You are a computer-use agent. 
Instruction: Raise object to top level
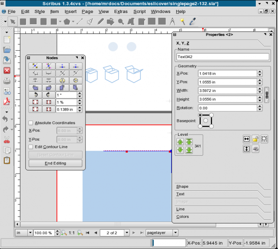[189, 141]
